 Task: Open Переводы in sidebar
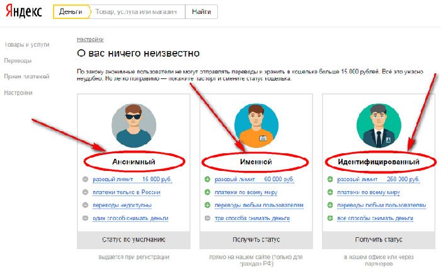(x=18, y=61)
